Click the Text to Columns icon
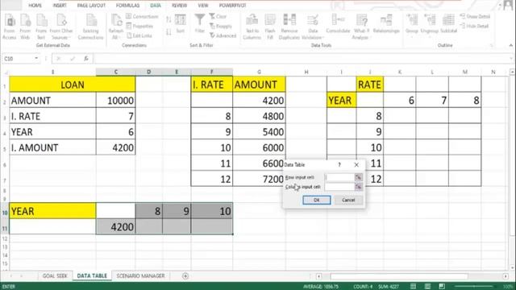 [x=252, y=27]
